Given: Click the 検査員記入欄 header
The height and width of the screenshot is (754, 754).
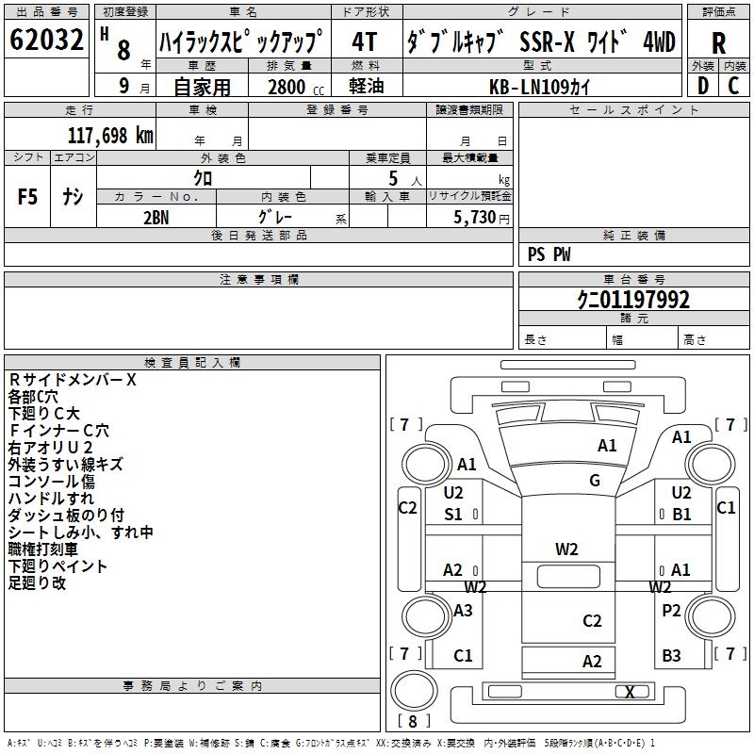Looking at the screenshot, I should coord(192,363).
